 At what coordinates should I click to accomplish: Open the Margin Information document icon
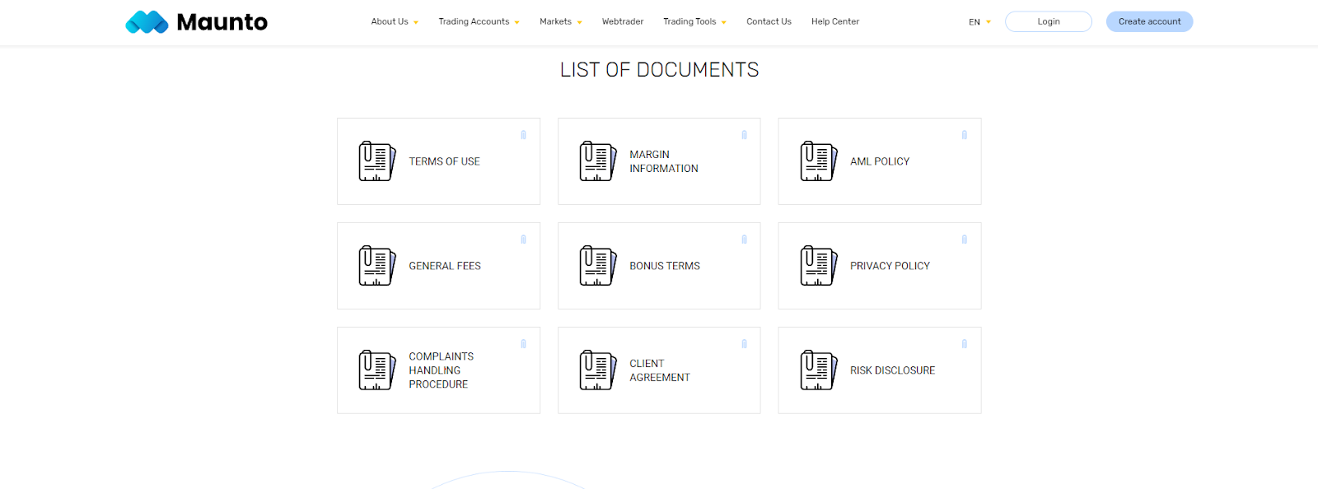tap(598, 161)
